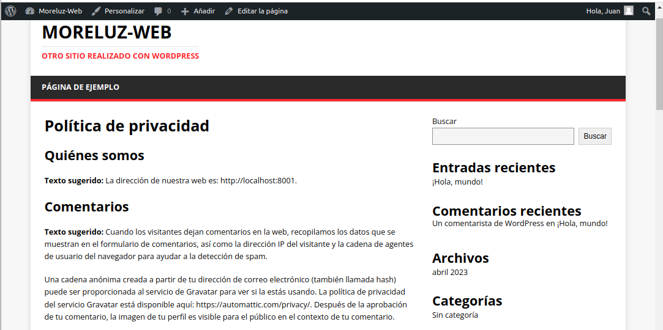The width and height of the screenshot is (663, 330).
Task: Click the plus icon for Añadir
Action: point(185,11)
